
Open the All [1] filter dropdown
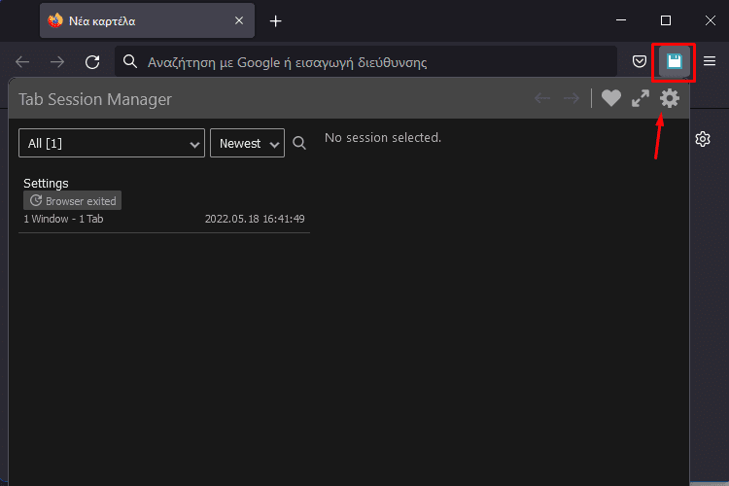(x=112, y=143)
